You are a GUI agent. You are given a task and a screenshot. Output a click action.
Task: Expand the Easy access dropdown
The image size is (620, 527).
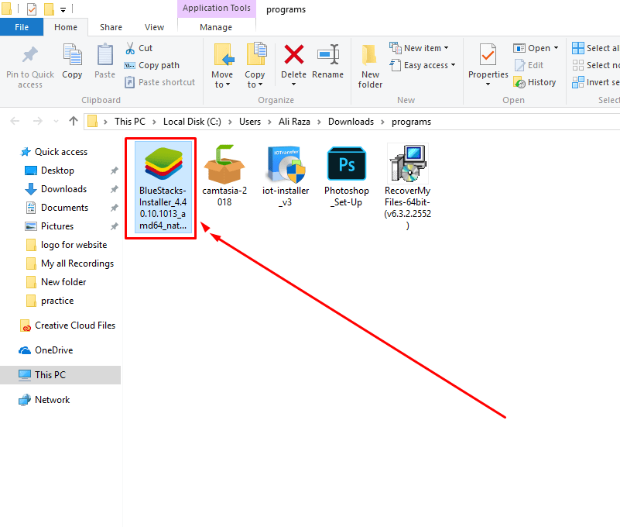423,65
